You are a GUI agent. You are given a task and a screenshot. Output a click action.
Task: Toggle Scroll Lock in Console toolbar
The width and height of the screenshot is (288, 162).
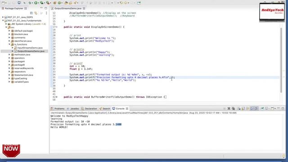pos(243,108)
